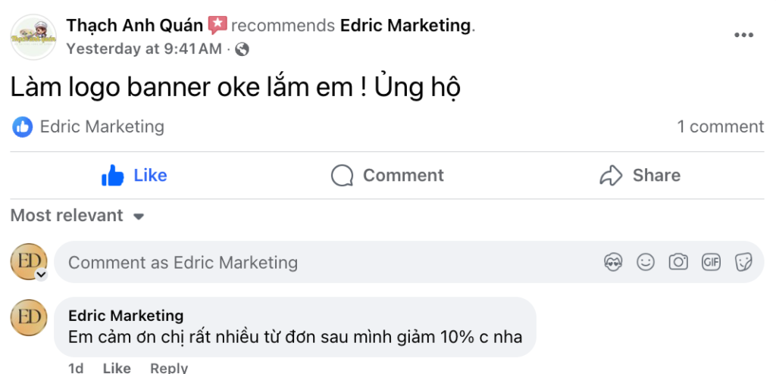Reply to Edric Marketing's comment
Screen dimensions: 776x374
click(x=168, y=367)
